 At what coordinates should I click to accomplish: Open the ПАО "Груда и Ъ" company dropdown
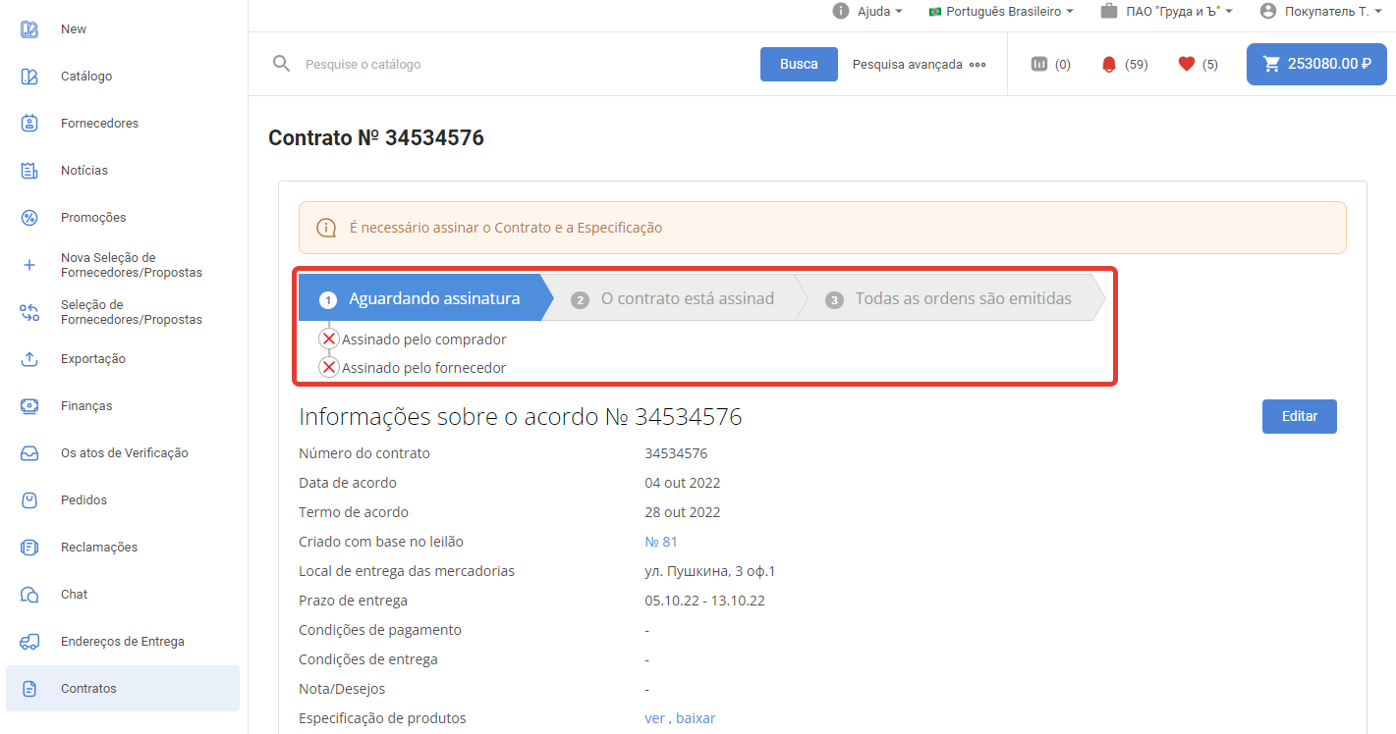tap(1166, 11)
